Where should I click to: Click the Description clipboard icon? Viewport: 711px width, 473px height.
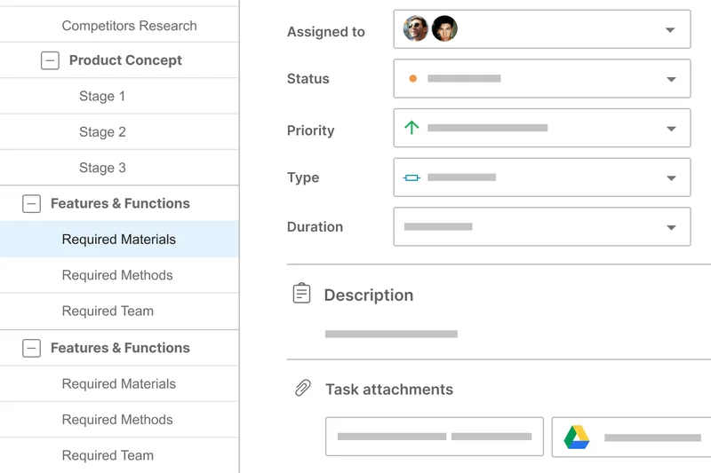click(x=302, y=294)
